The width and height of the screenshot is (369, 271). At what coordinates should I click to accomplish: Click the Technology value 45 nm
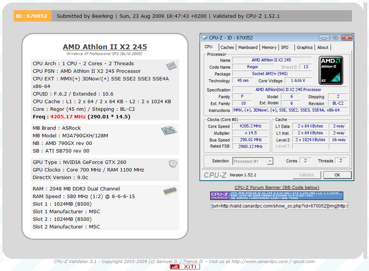coord(243,80)
